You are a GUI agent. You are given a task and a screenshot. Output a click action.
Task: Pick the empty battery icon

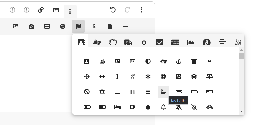[x=194, y=92]
